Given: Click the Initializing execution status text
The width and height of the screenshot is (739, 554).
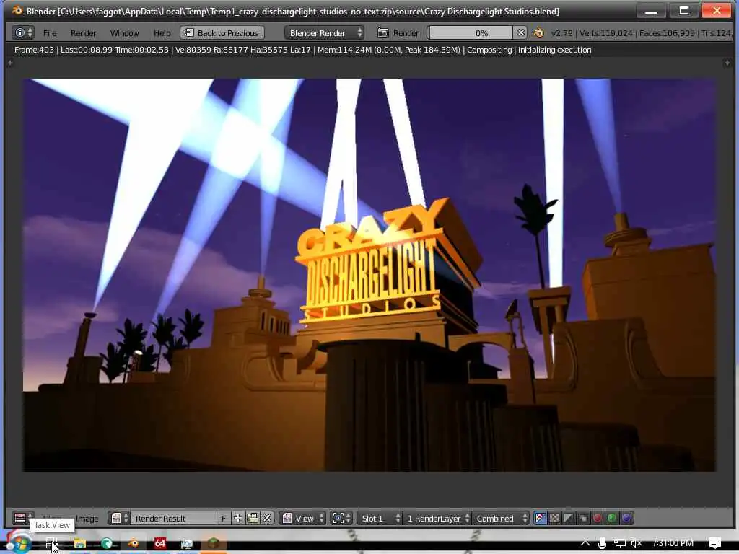Looking at the screenshot, I should [555, 50].
